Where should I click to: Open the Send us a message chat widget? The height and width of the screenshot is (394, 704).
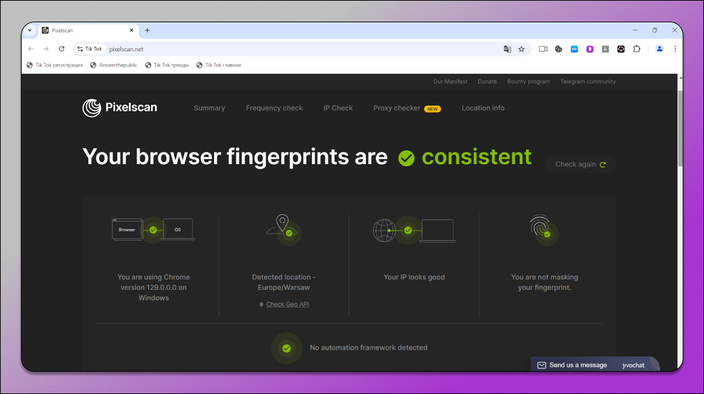(577, 365)
